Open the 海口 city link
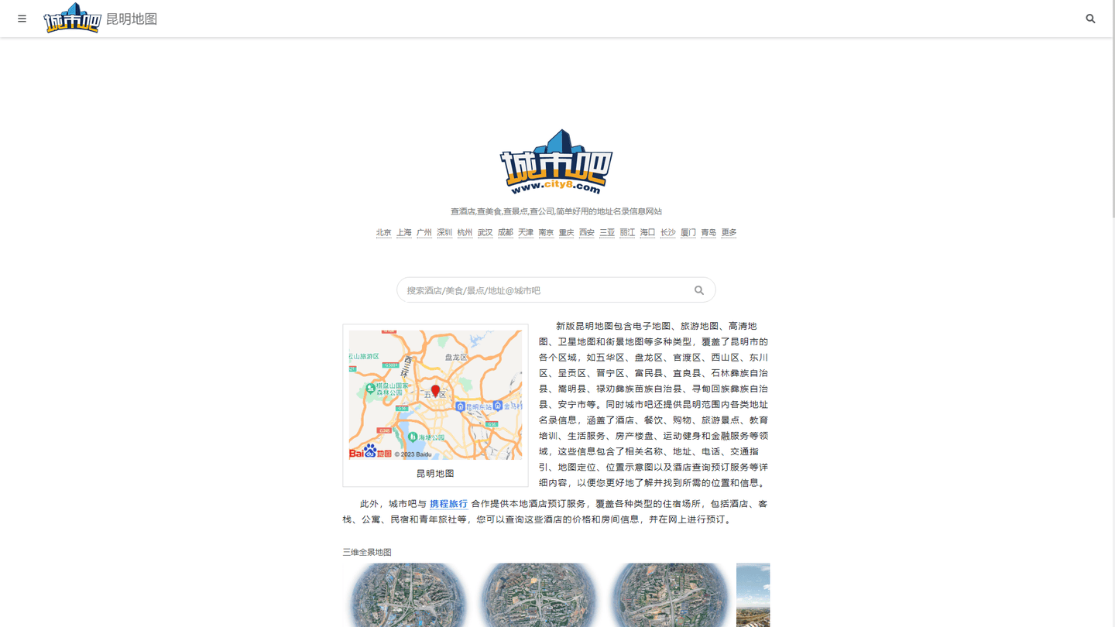Image resolution: width=1115 pixels, height=627 pixels. [x=647, y=232]
